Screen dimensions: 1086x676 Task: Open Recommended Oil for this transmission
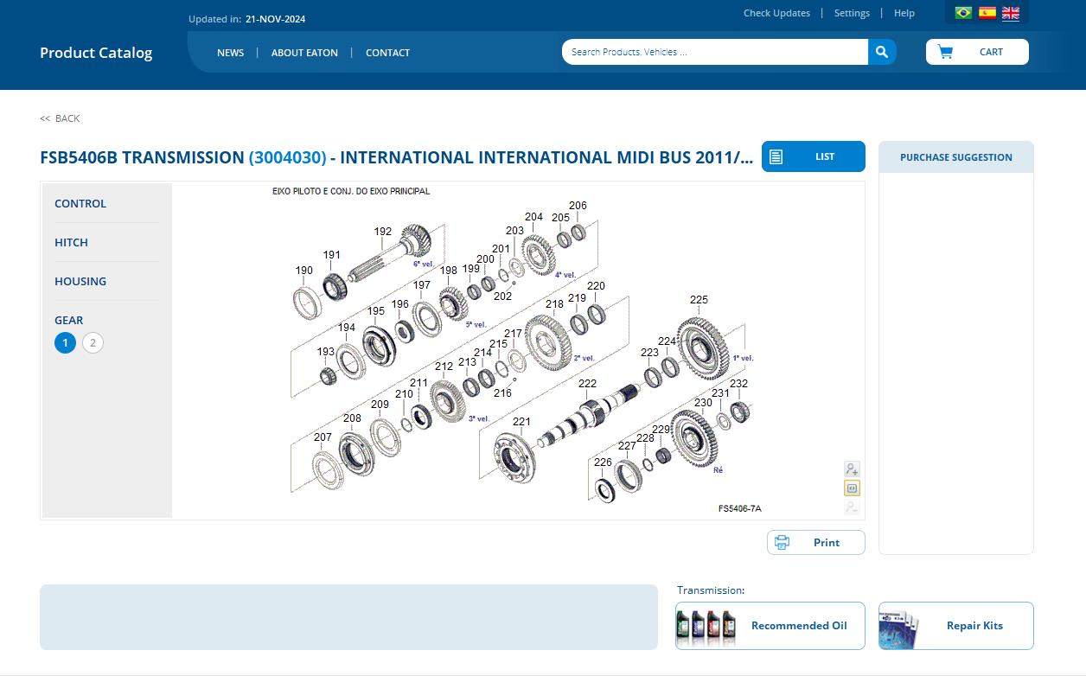[770, 625]
